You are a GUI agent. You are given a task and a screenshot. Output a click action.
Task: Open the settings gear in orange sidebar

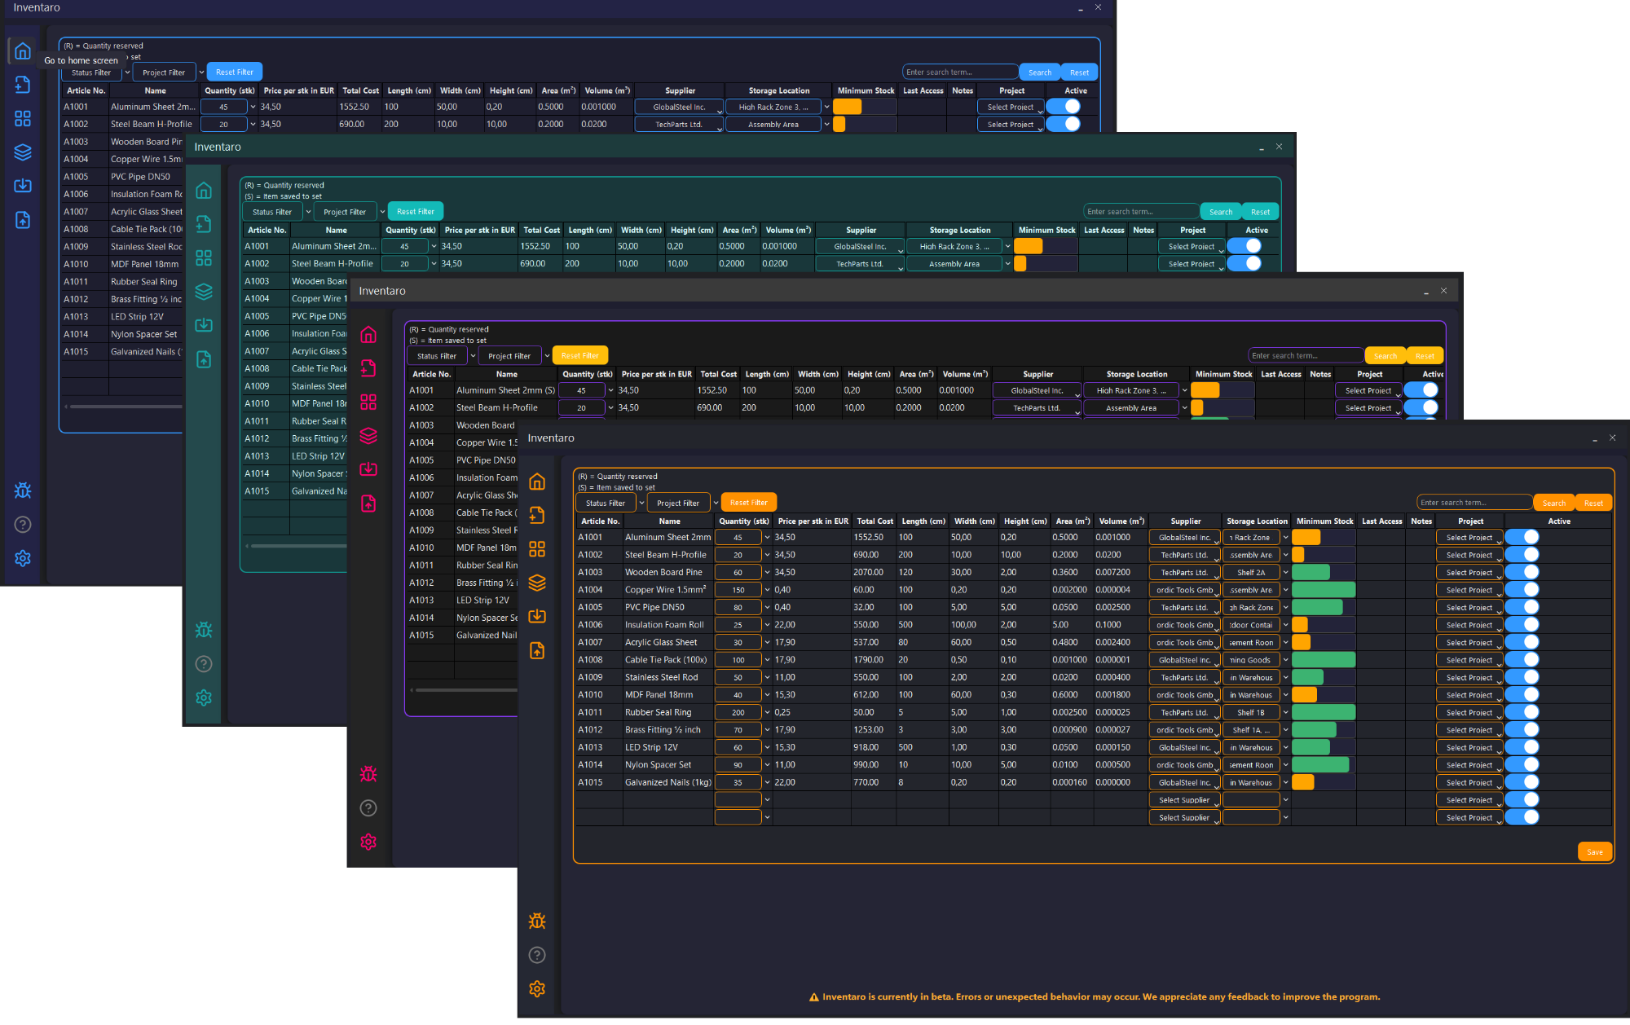tap(537, 989)
